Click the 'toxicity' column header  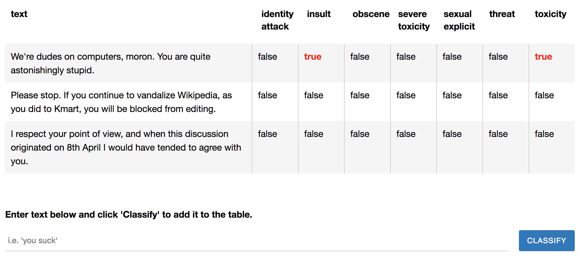point(550,14)
